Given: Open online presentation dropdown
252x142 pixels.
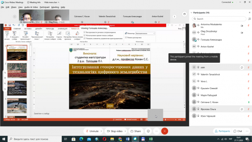Looking at the screenshot, I should pyautogui.click(x=26, y=35).
